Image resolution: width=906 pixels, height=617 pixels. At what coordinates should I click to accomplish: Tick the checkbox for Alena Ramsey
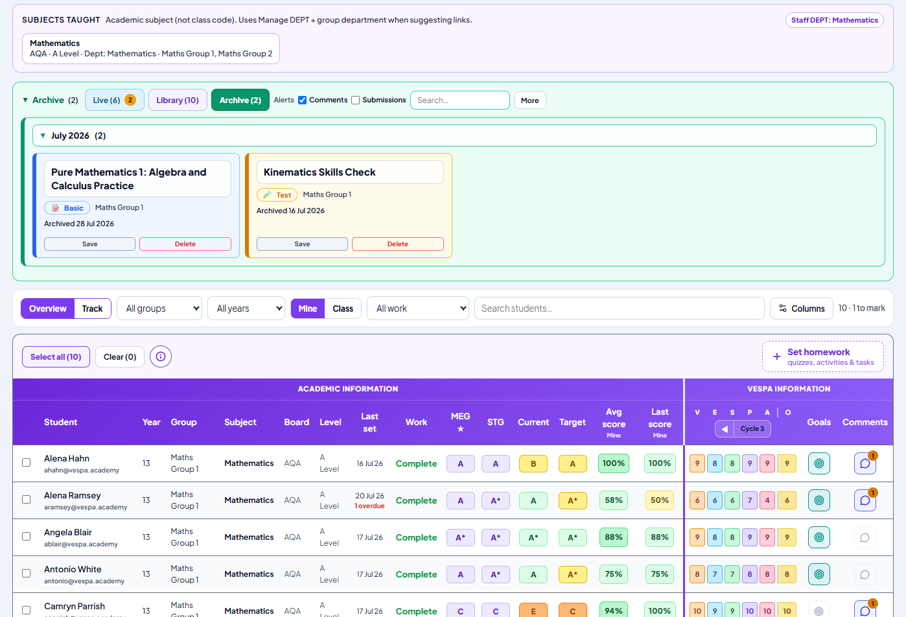tap(27, 500)
